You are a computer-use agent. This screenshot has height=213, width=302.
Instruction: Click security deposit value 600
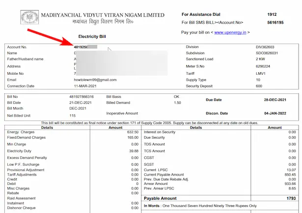click(x=259, y=86)
